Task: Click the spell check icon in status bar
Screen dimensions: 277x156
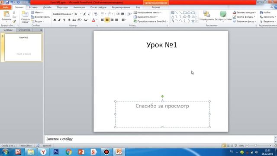Action: click(38, 146)
